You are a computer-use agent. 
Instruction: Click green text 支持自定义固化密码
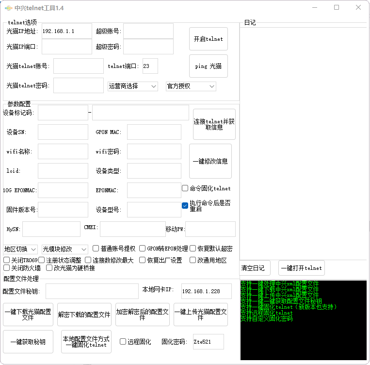[x=266, y=318]
